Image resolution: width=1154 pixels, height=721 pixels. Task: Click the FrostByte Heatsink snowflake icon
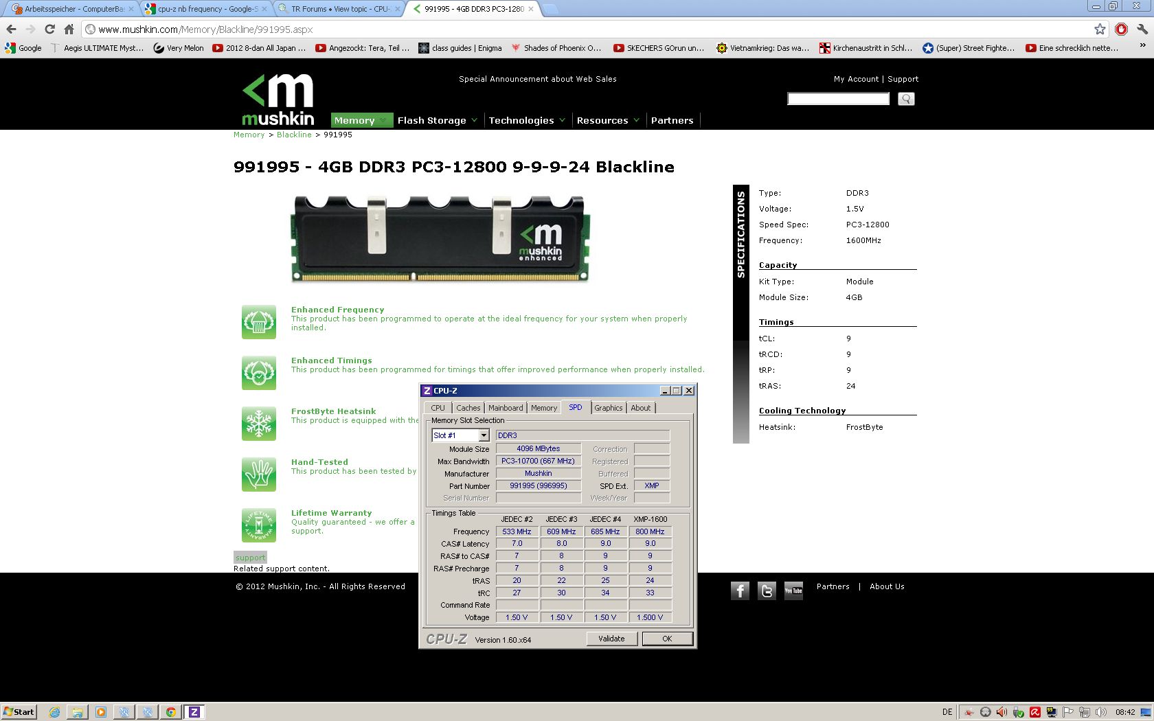pos(259,424)
